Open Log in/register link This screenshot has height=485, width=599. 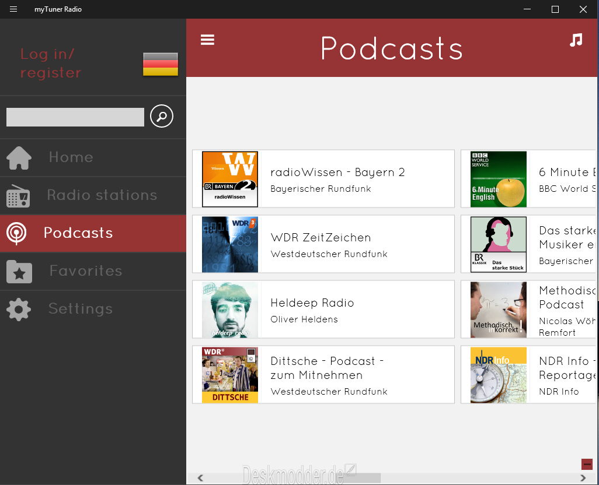coord(50,64)
